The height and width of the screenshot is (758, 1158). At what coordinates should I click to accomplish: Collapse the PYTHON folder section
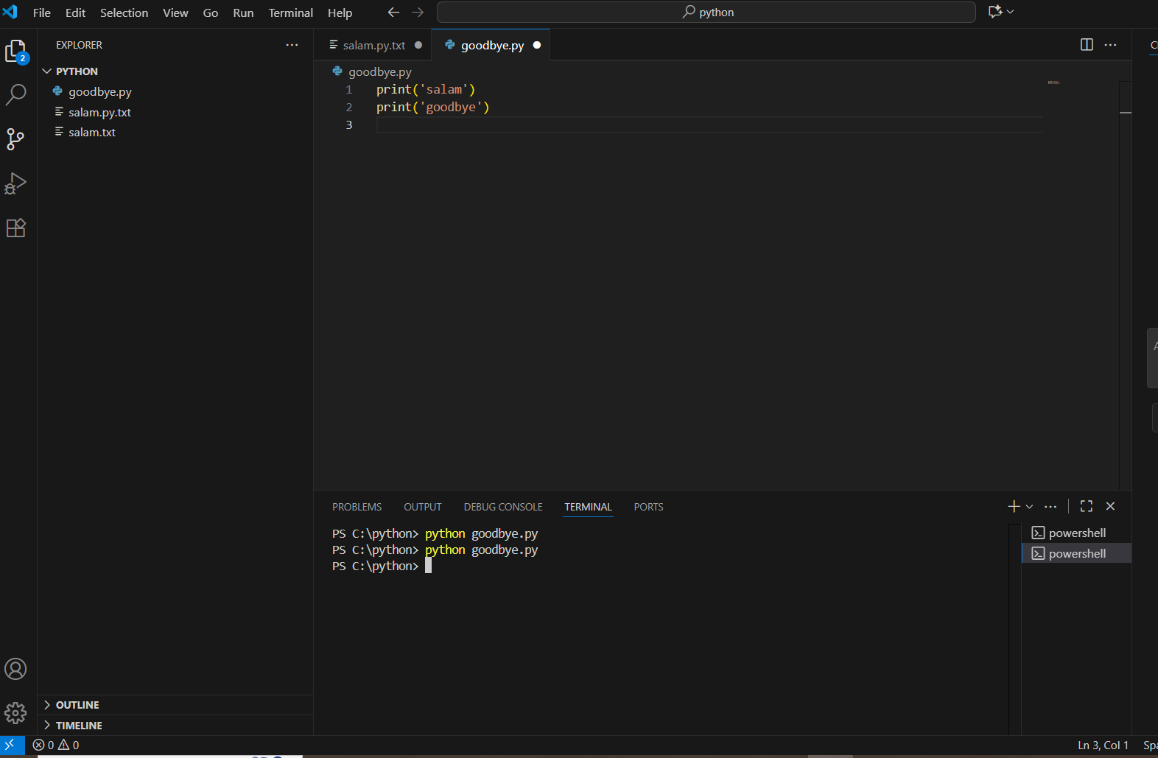pyautogui.click(x=77, y=71)
